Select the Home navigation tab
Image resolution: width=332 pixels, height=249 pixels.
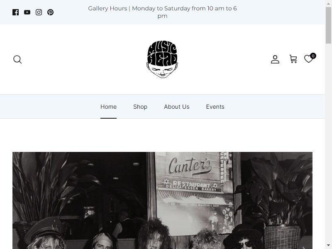[108, 107]
